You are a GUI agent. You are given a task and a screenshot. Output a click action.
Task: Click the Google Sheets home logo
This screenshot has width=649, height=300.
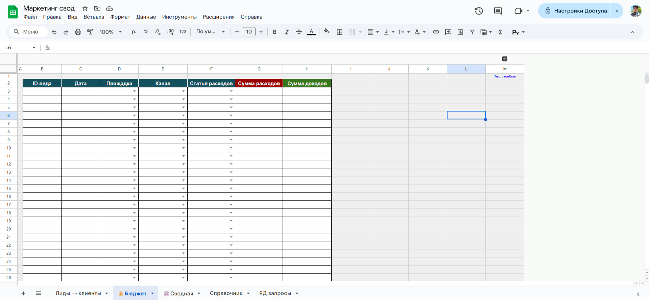pos(13,12)
